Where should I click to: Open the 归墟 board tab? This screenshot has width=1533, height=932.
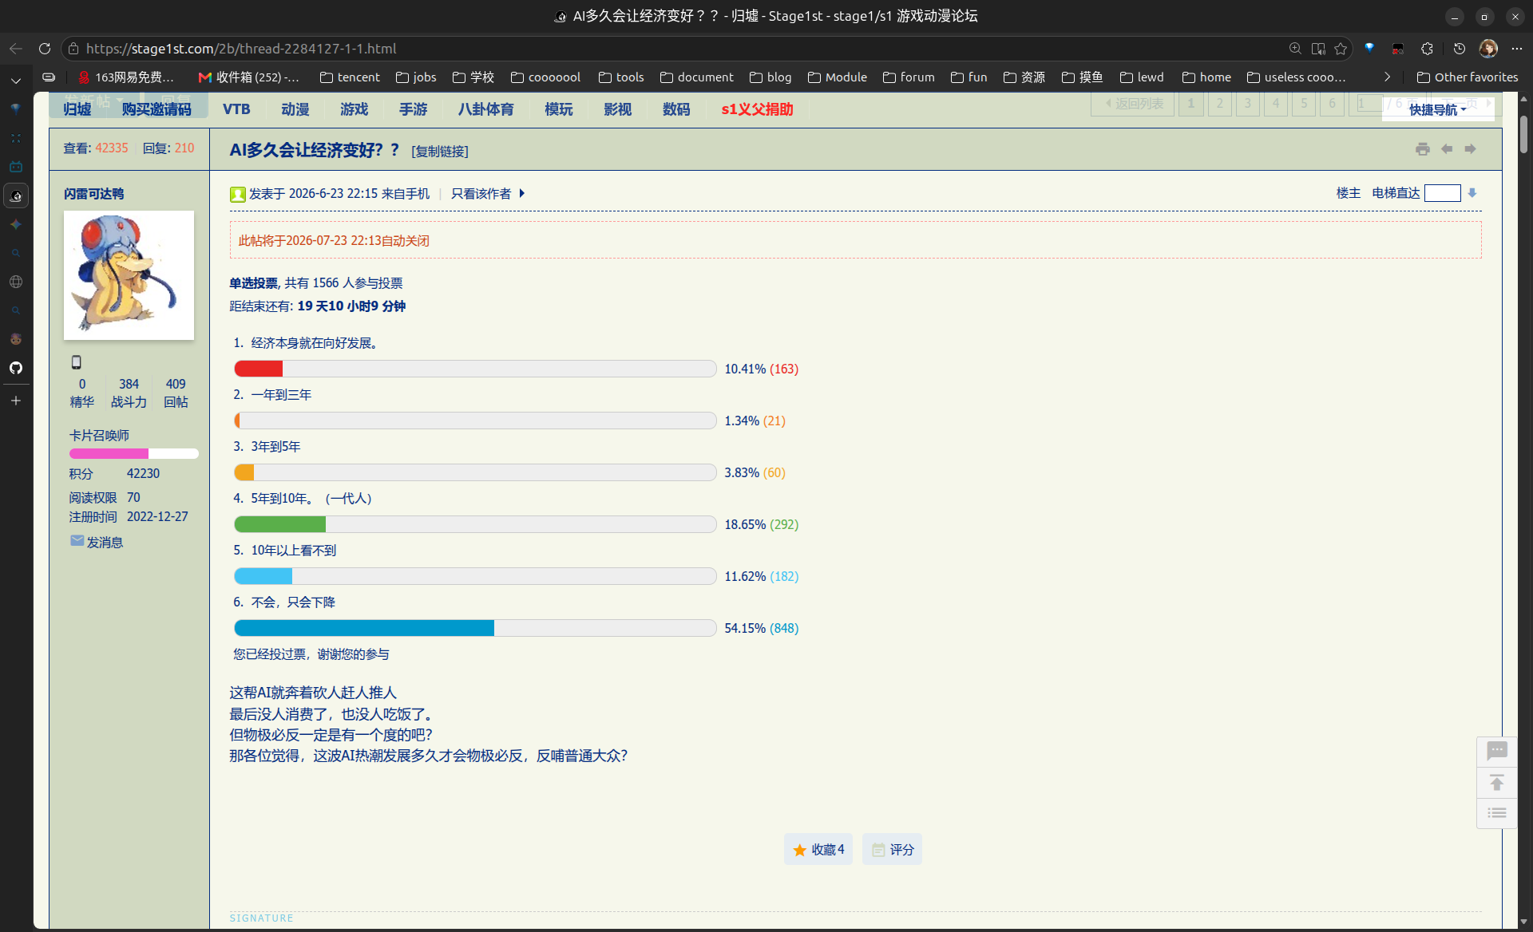[x=77, y=109]
